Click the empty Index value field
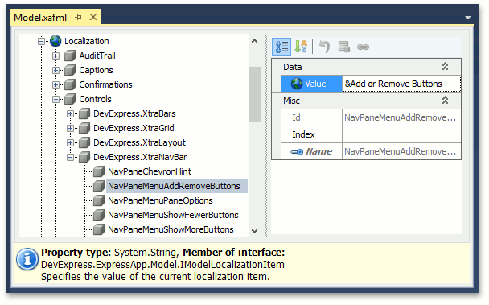Image resolution: width=489 pixels, height=305 pixels. pyautogui.click(x=401, y=134)
